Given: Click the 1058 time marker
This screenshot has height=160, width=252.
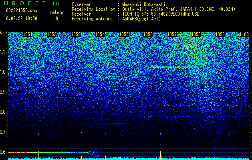Looking at the screenshot, I should pyautogui.click(x=196, y=34).
